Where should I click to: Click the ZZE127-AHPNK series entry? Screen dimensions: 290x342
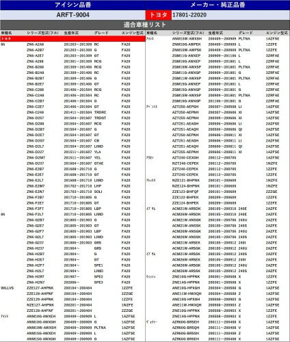tap(40, 288)
